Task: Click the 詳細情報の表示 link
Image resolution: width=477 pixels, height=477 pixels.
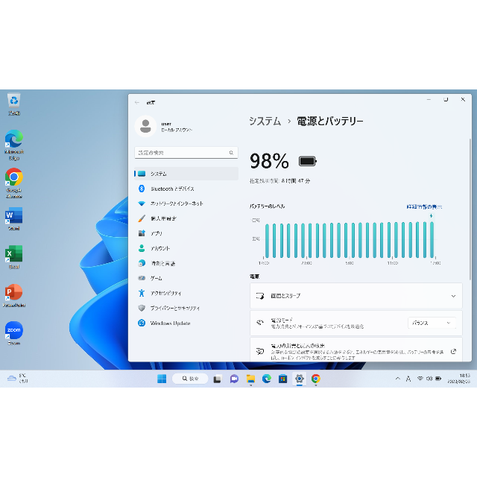Action: (424, 207)
